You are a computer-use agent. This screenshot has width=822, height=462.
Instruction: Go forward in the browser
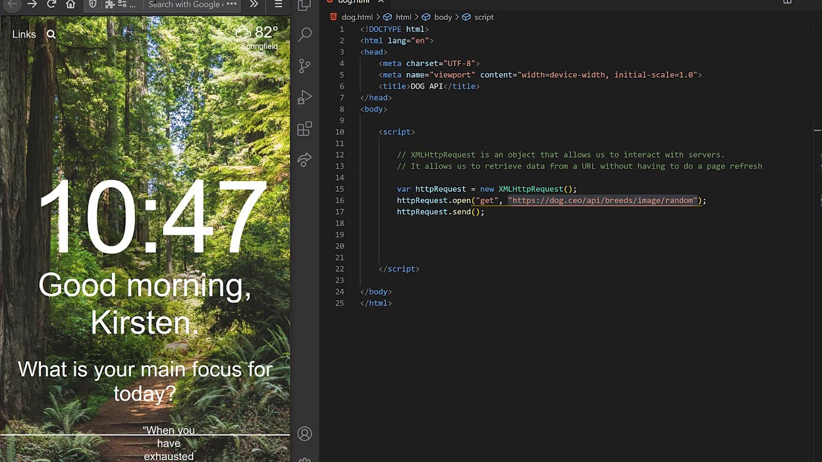(32, 4)
